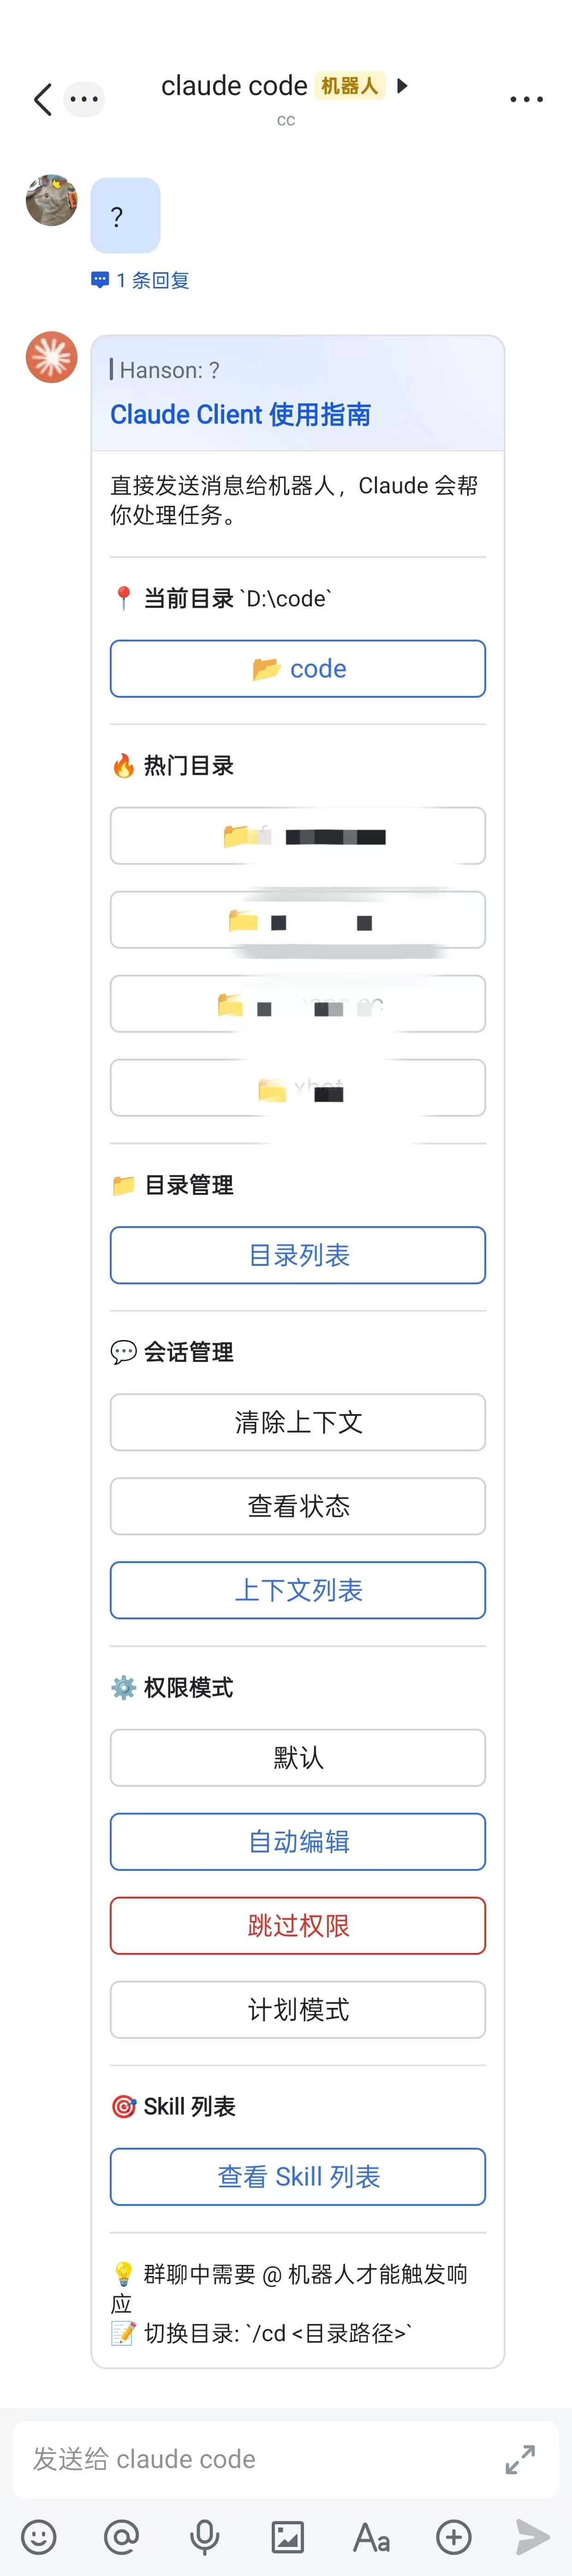Open the image attachment icon
Screen dimensions: 572x2576
click(288, 2537)
